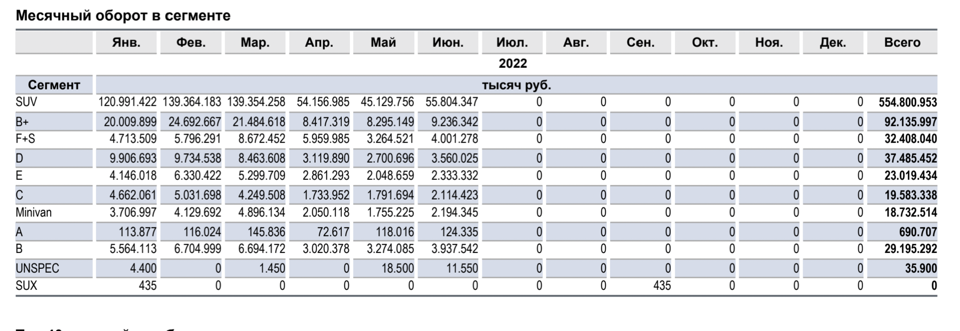Select A segment April value 72.617

pos(333,232)
